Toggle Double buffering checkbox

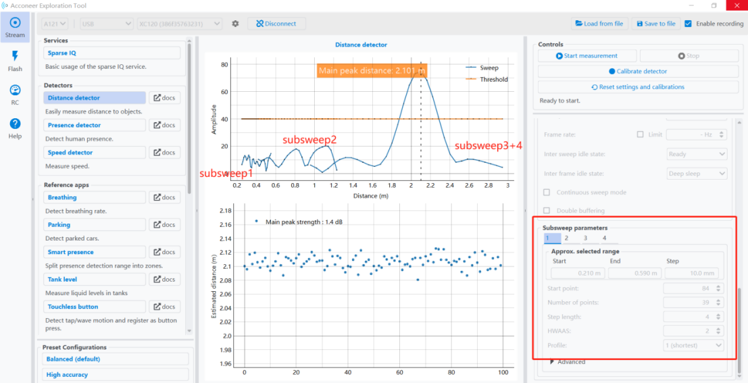tap(547, 210)
